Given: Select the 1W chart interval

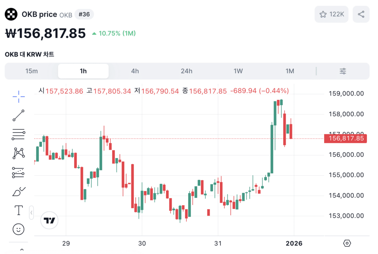Looking at the screenshot, I should coord(238,71).
